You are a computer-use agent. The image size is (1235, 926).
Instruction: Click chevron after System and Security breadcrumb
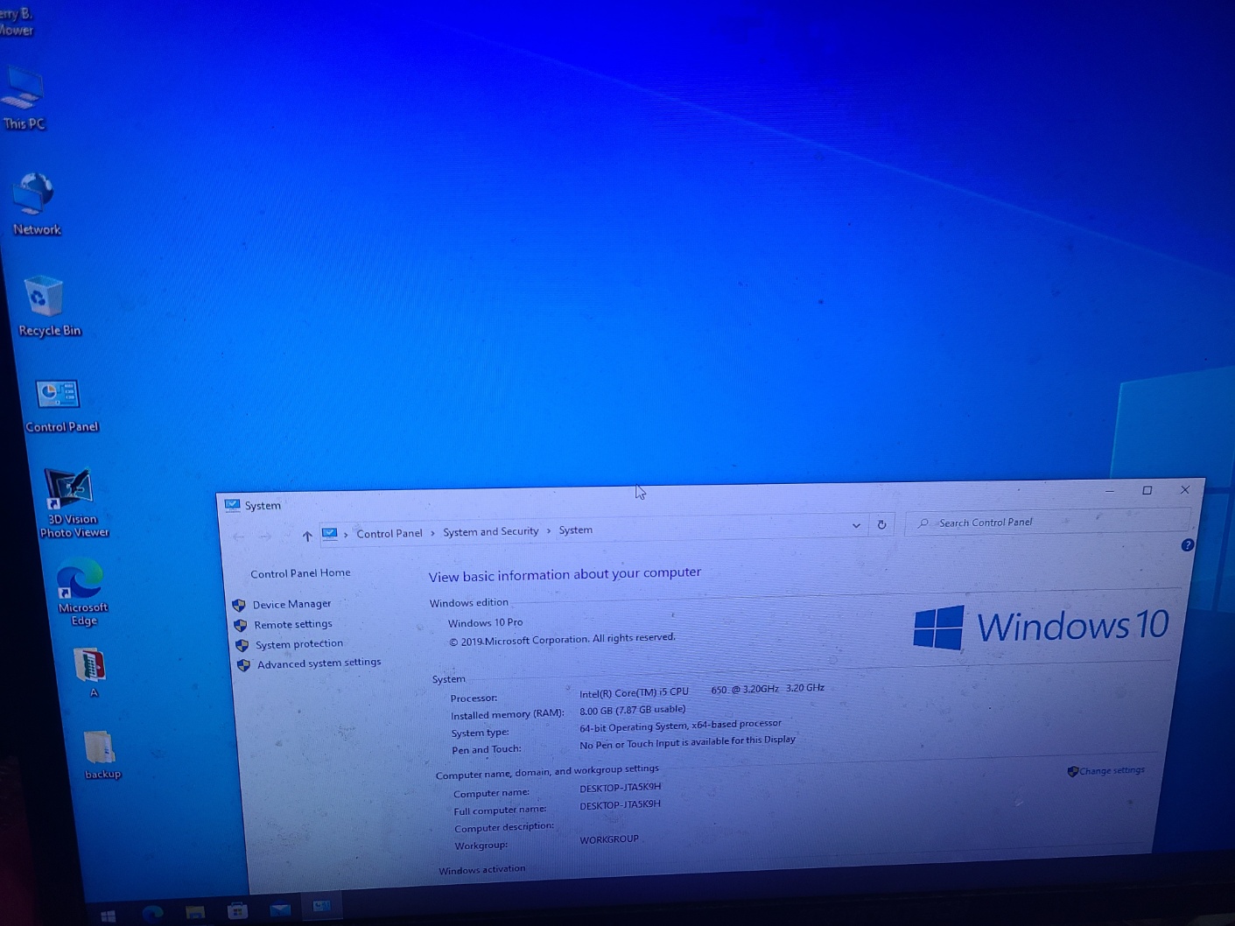(549, 531)
